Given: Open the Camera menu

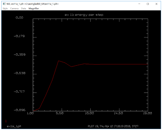Looking at the screenshot, I should click(14, 8).
